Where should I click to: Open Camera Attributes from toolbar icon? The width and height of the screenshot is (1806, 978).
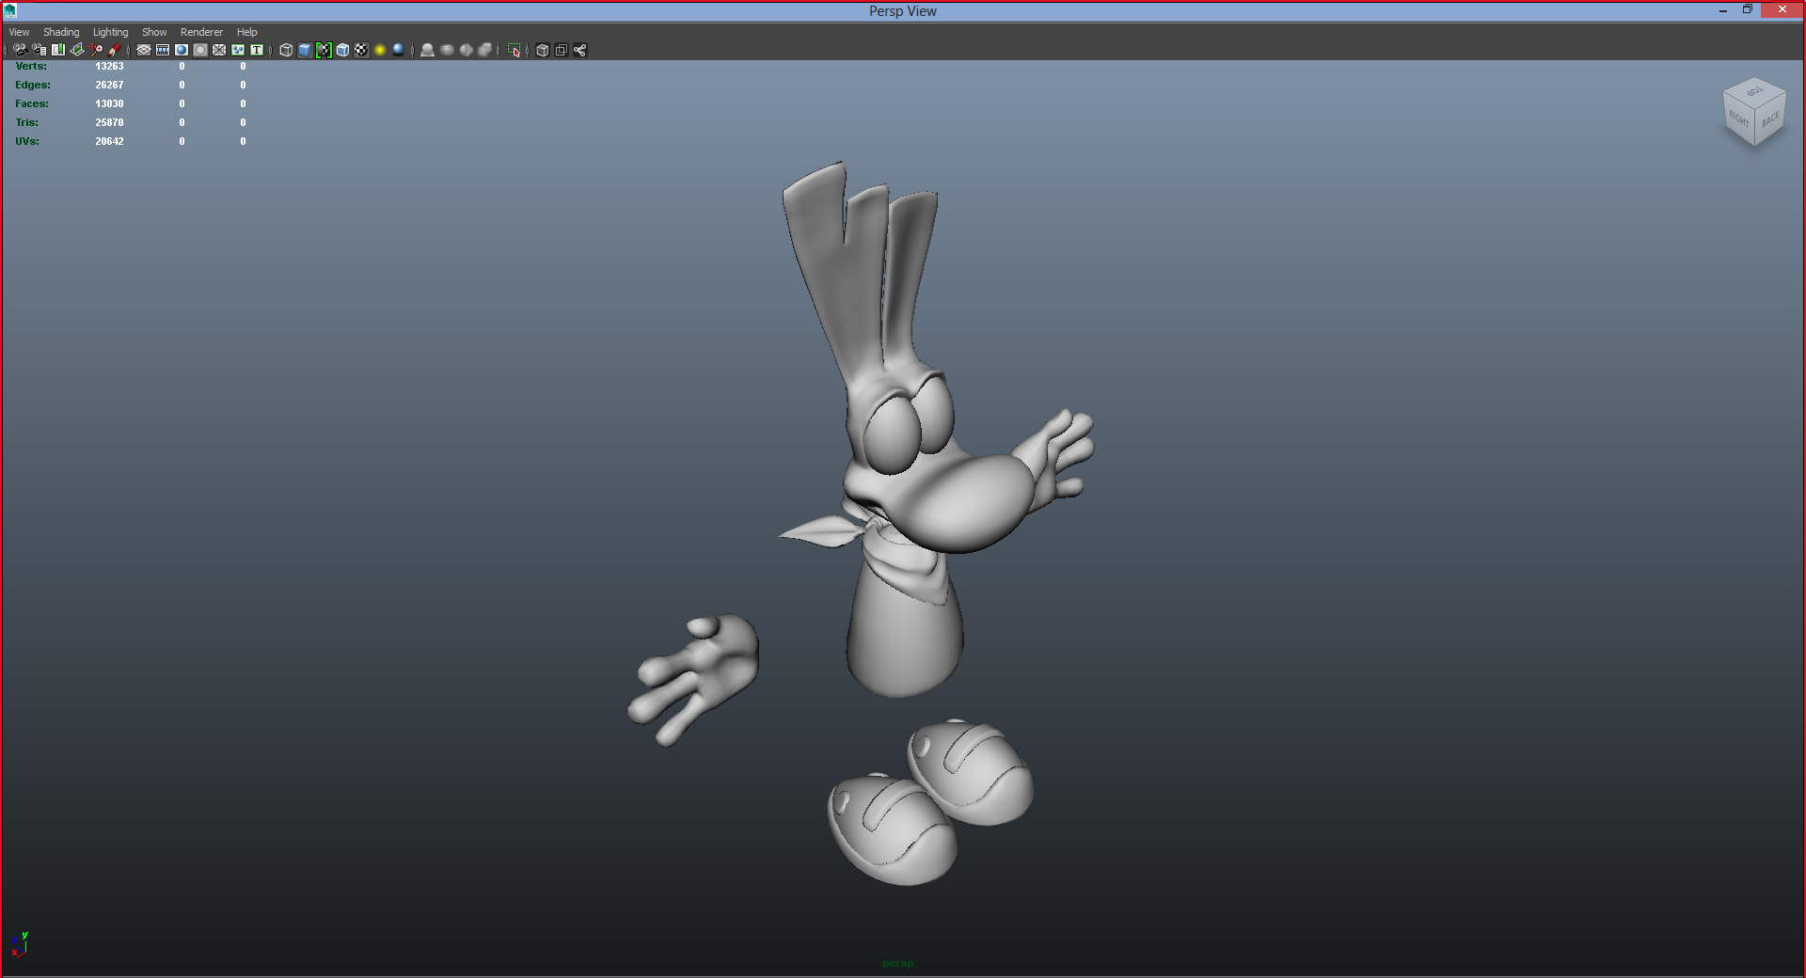(x=39, y=50)
